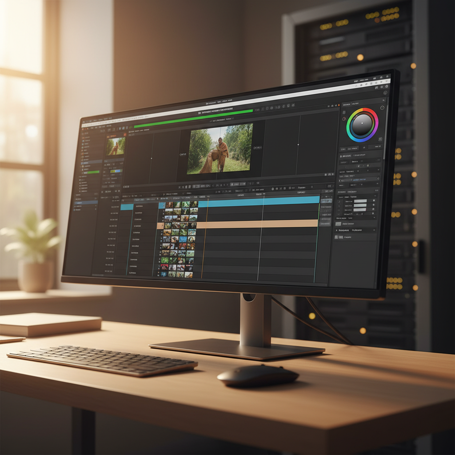The image size is (455, 455).
Task: Select the short blue clip at the timeline's far left
Action: (x=127, y=207)
